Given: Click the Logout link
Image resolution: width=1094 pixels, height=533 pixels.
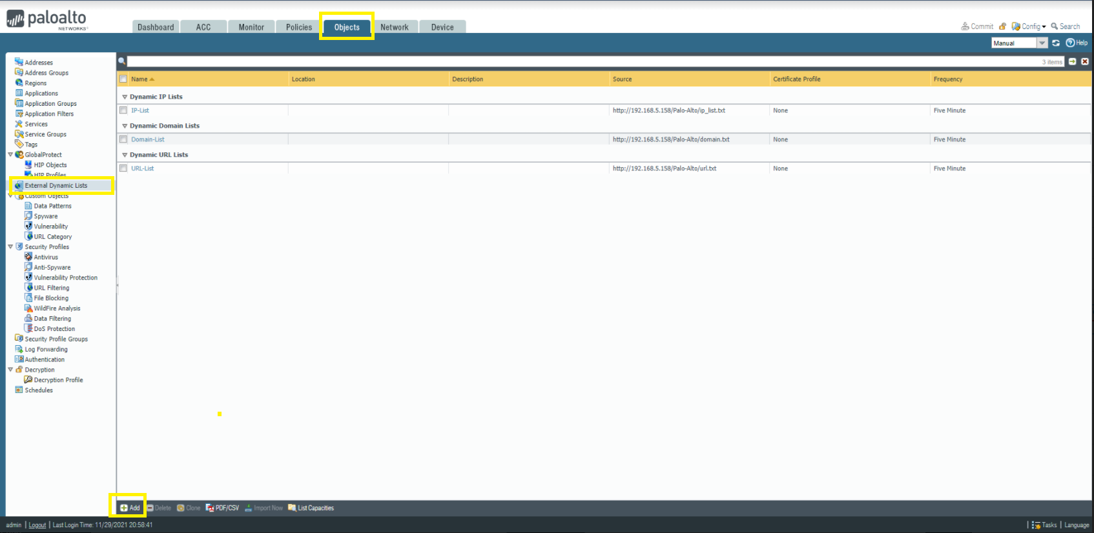Looking at the screenshot, I should click(x=37, y=525).
